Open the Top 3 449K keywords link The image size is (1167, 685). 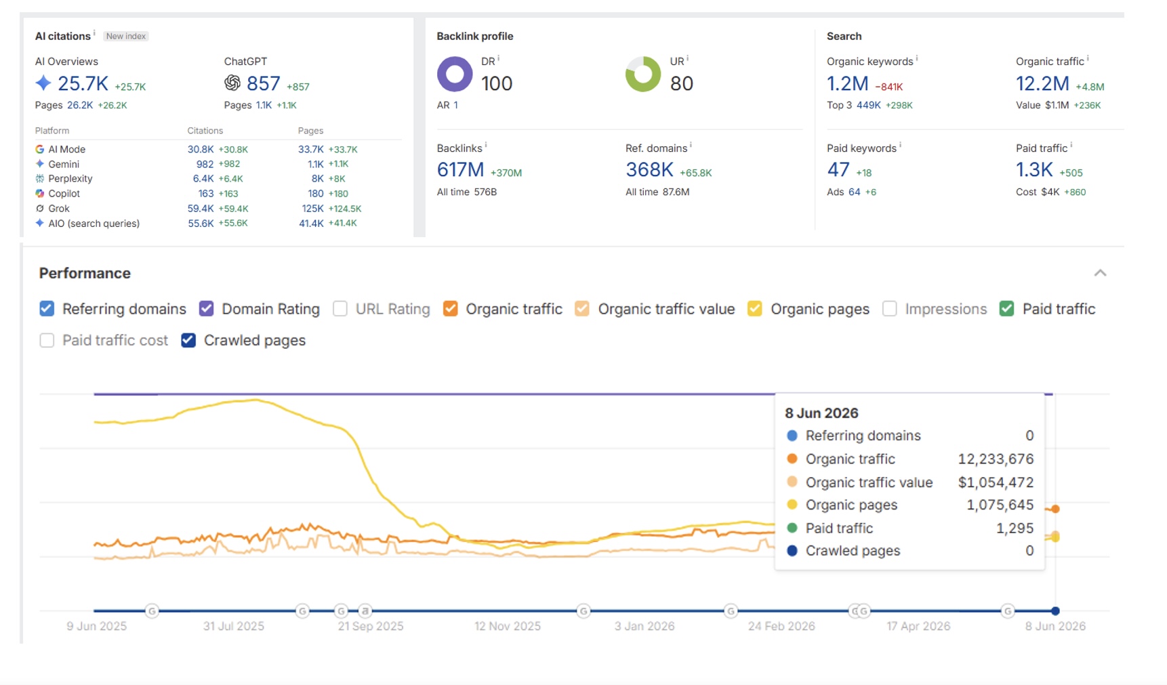pyautogui.click(x=869, y=105)
